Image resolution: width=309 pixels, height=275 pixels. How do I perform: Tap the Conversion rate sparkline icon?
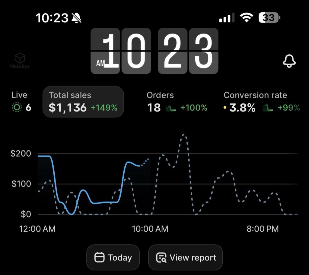tap(268, 108)
